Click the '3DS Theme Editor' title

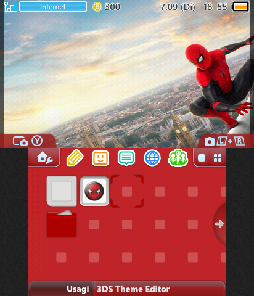coord(133,289)
